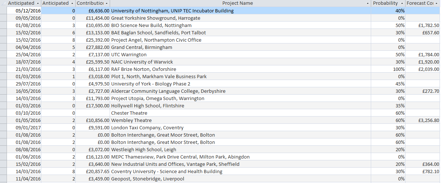Screen dimensions: 441x183
Task: Select the forecast cell £1,782.50
Action: pyautogui.click(x=423, y=25)
